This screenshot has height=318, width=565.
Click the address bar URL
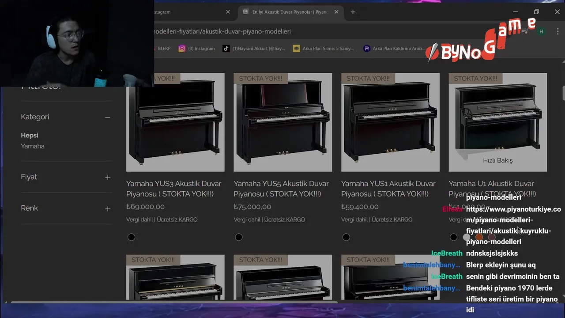(x=222, y=31)
